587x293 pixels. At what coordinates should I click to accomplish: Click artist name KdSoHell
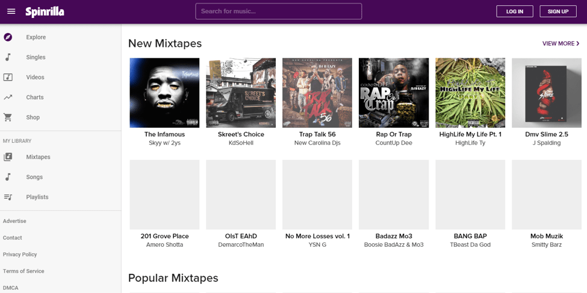(x=241, y=143)
